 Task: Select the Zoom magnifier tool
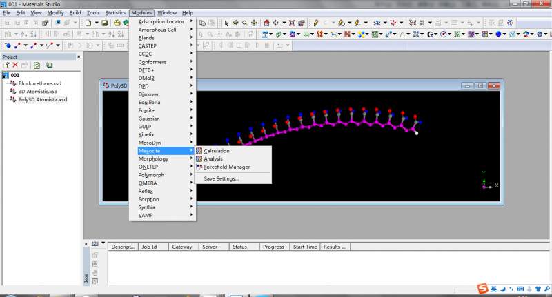[244, 23]
